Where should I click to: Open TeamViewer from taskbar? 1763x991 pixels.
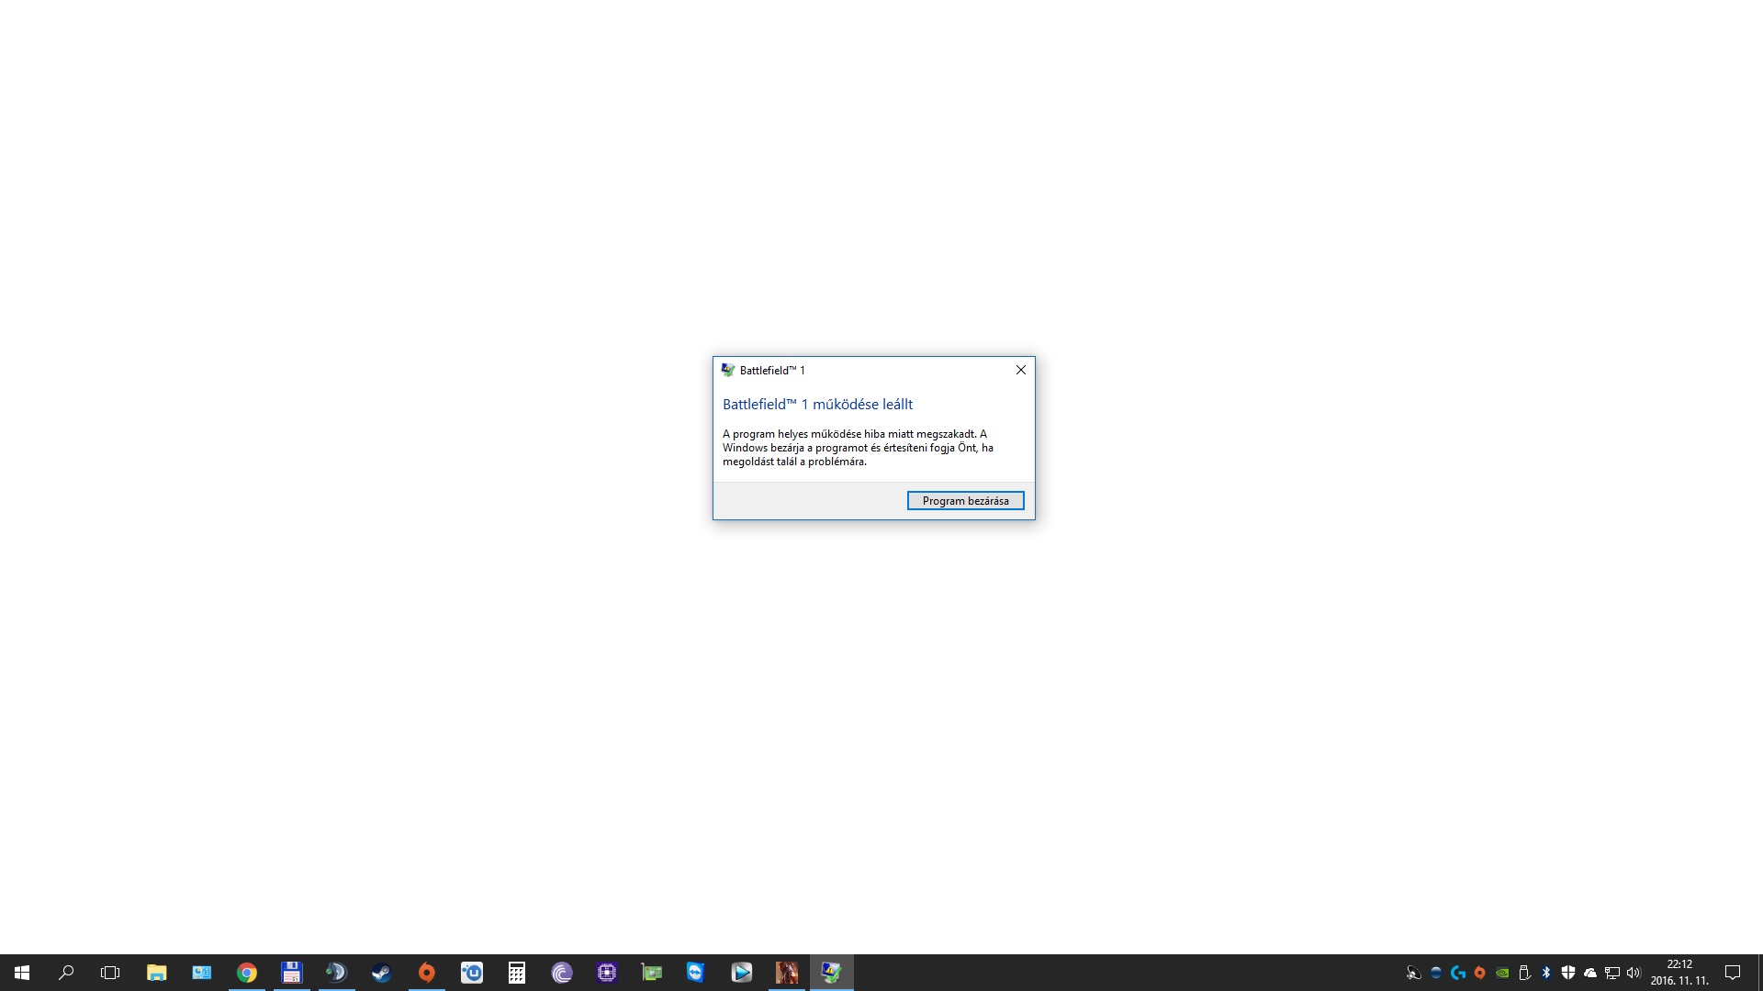[x=696, y=973]
